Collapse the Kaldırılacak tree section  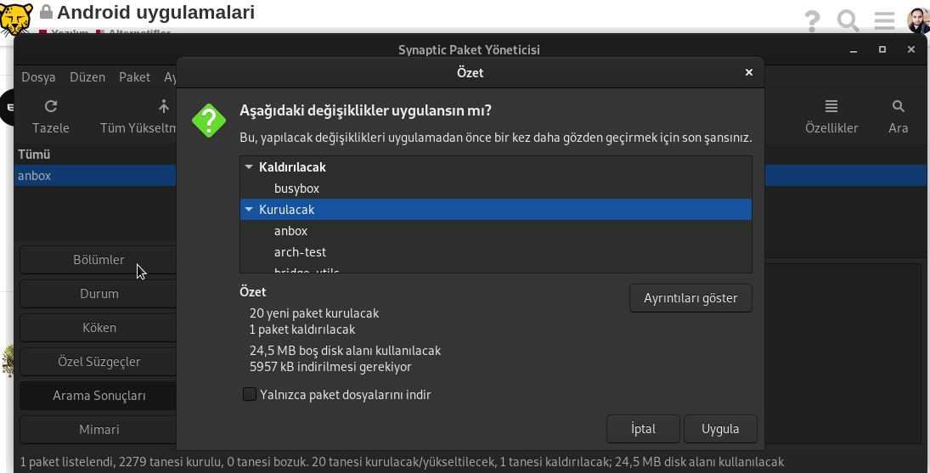pyautogui.click(x=249, y=167)
